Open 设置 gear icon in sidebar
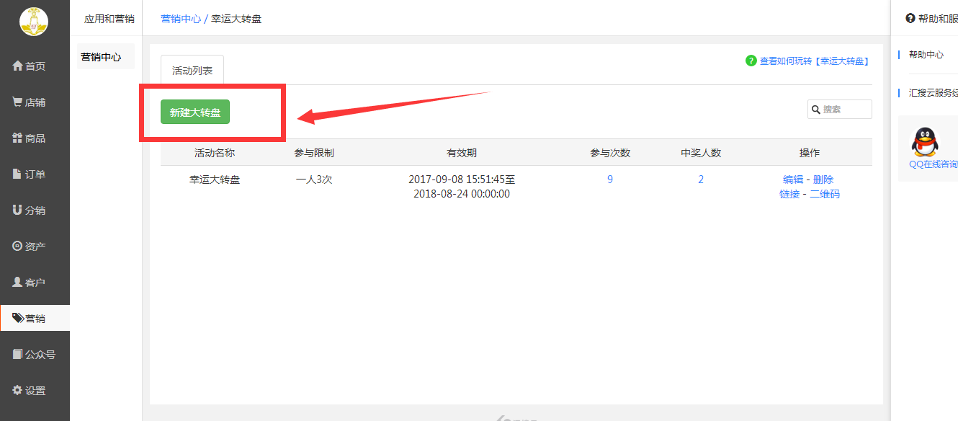Screen dimensions: 958x421 point(18,391)
